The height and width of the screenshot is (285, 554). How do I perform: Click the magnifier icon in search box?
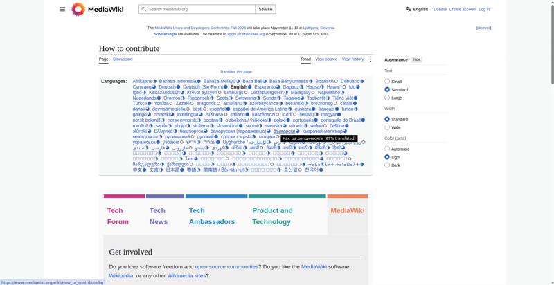pyautogui.click(x=144, y=9)
